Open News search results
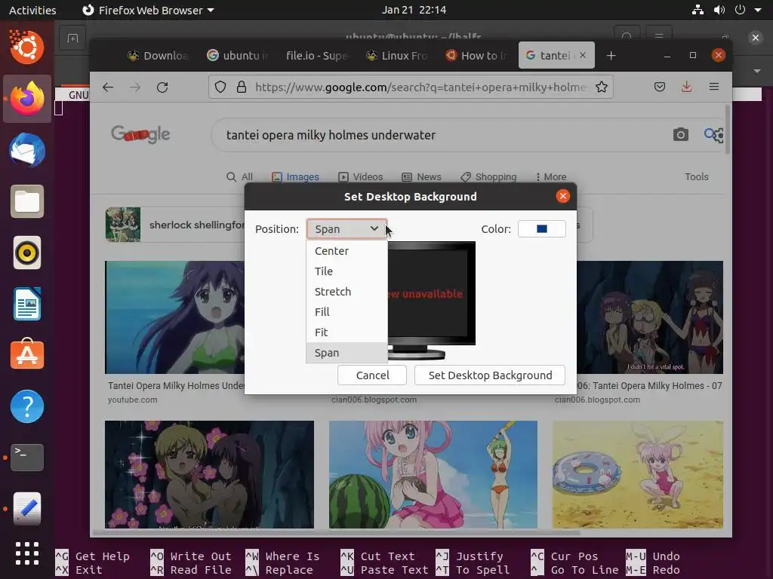 point(421,176)
